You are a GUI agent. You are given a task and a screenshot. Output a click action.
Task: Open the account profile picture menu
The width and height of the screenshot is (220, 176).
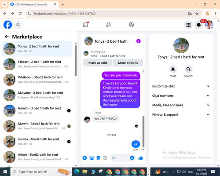(x=209, y=25)
